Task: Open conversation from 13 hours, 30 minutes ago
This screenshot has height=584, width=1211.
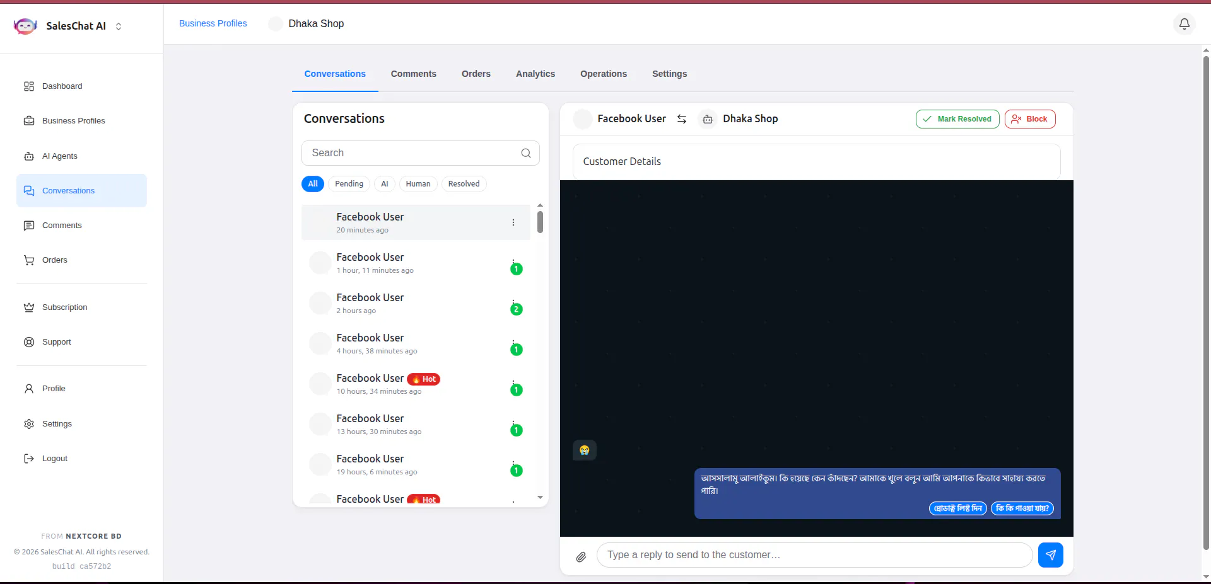Action: click(416, 424)
